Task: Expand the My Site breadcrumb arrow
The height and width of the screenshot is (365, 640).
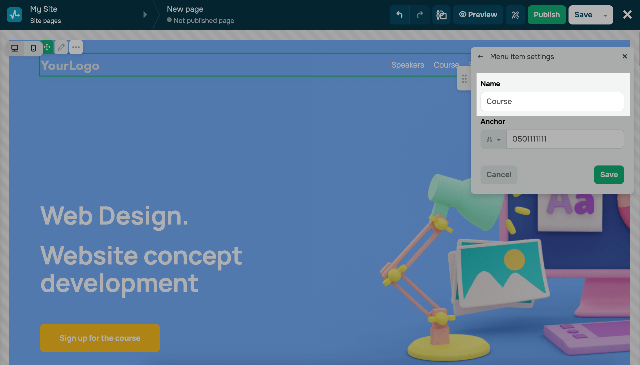Action: click(x=145, y=15)
